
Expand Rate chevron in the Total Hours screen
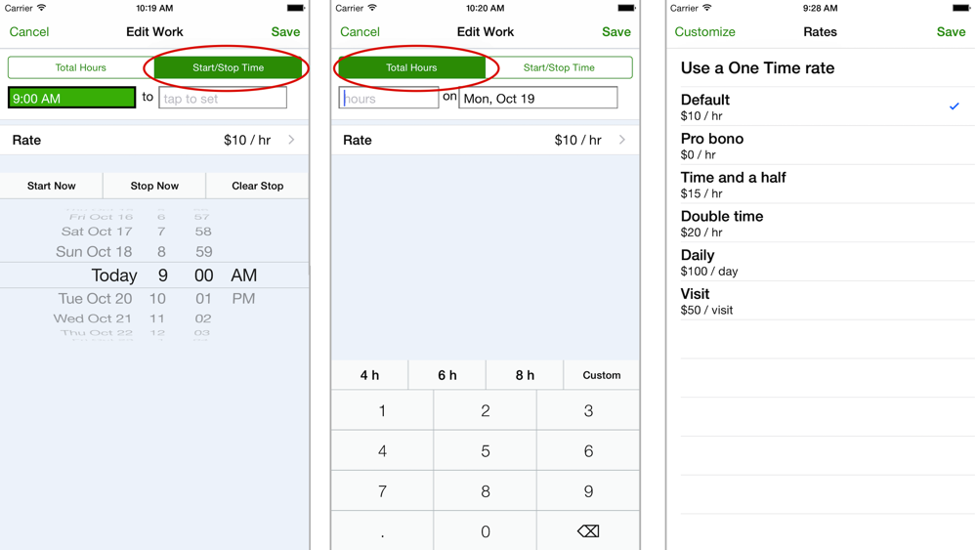[621, 140]
